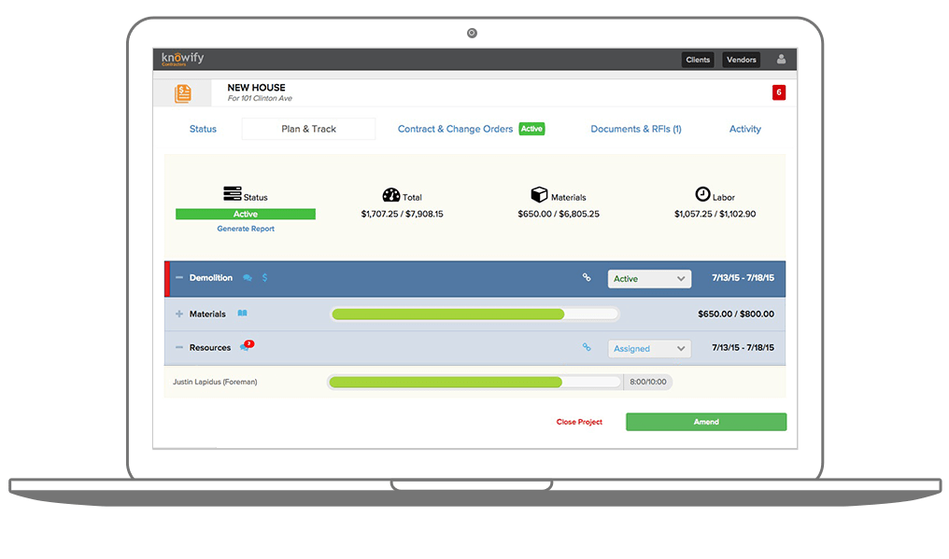Click the comment bubble icon on the Demolition row
This screenshot has height=559, width=949.
coord(247,278)
